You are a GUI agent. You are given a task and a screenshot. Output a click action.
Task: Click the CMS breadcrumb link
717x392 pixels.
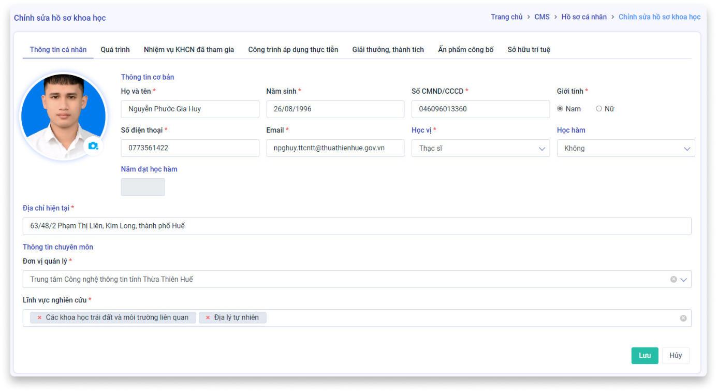(x=542, y=17)
